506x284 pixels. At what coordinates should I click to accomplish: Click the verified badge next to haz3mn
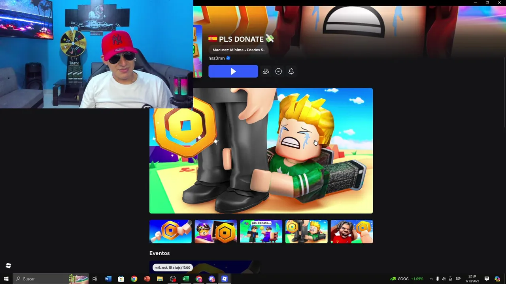[x=228, y=58]
